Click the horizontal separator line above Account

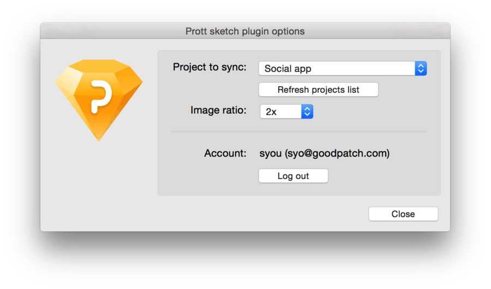point(298,131)
